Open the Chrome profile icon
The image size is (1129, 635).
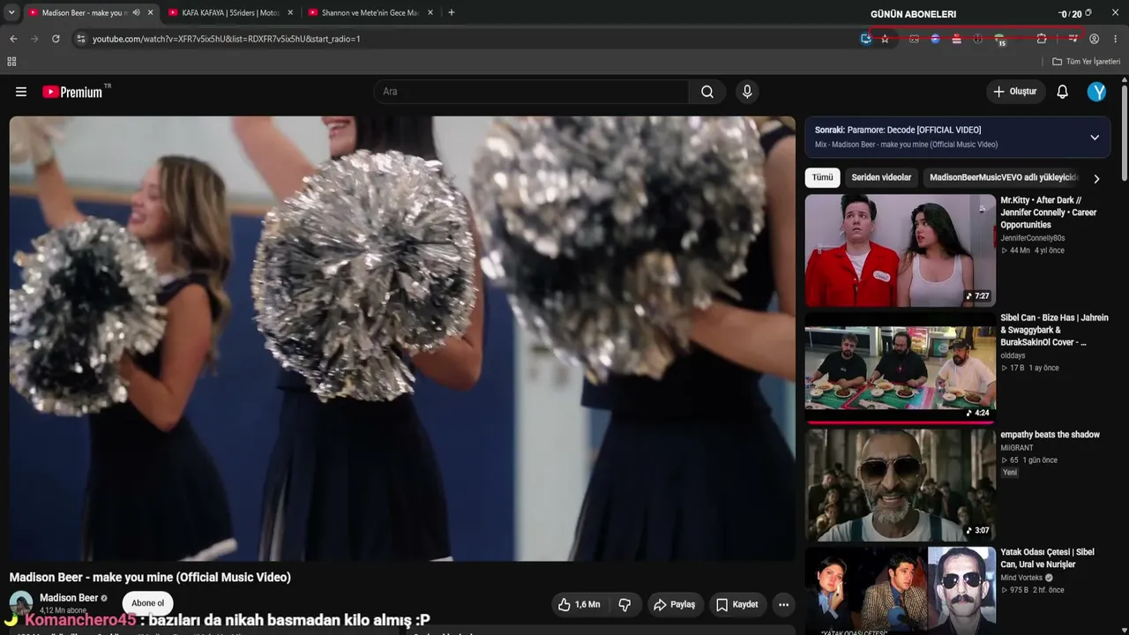point(1094,39)
